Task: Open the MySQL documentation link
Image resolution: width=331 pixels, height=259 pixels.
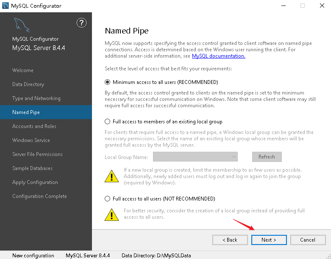Action: [219, 56]
